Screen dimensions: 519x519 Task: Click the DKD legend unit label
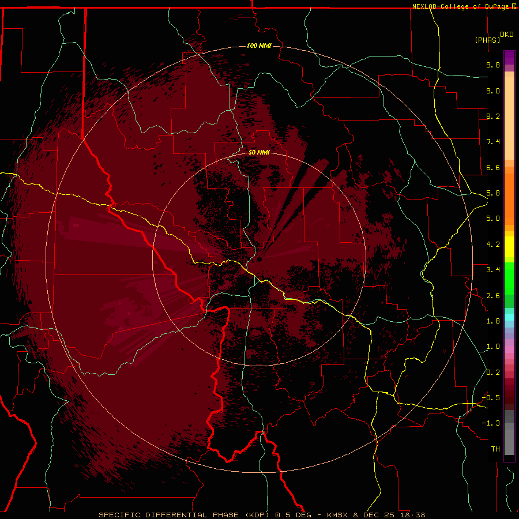pyautogui.click(x=507, y=35)
